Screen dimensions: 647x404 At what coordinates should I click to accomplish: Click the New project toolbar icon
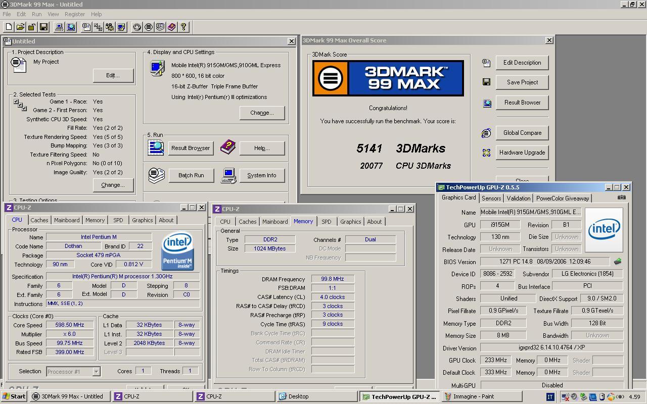point(9,27)
